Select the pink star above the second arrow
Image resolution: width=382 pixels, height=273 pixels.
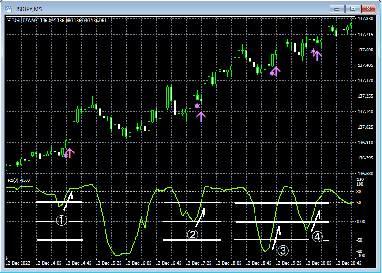point(197,106)
